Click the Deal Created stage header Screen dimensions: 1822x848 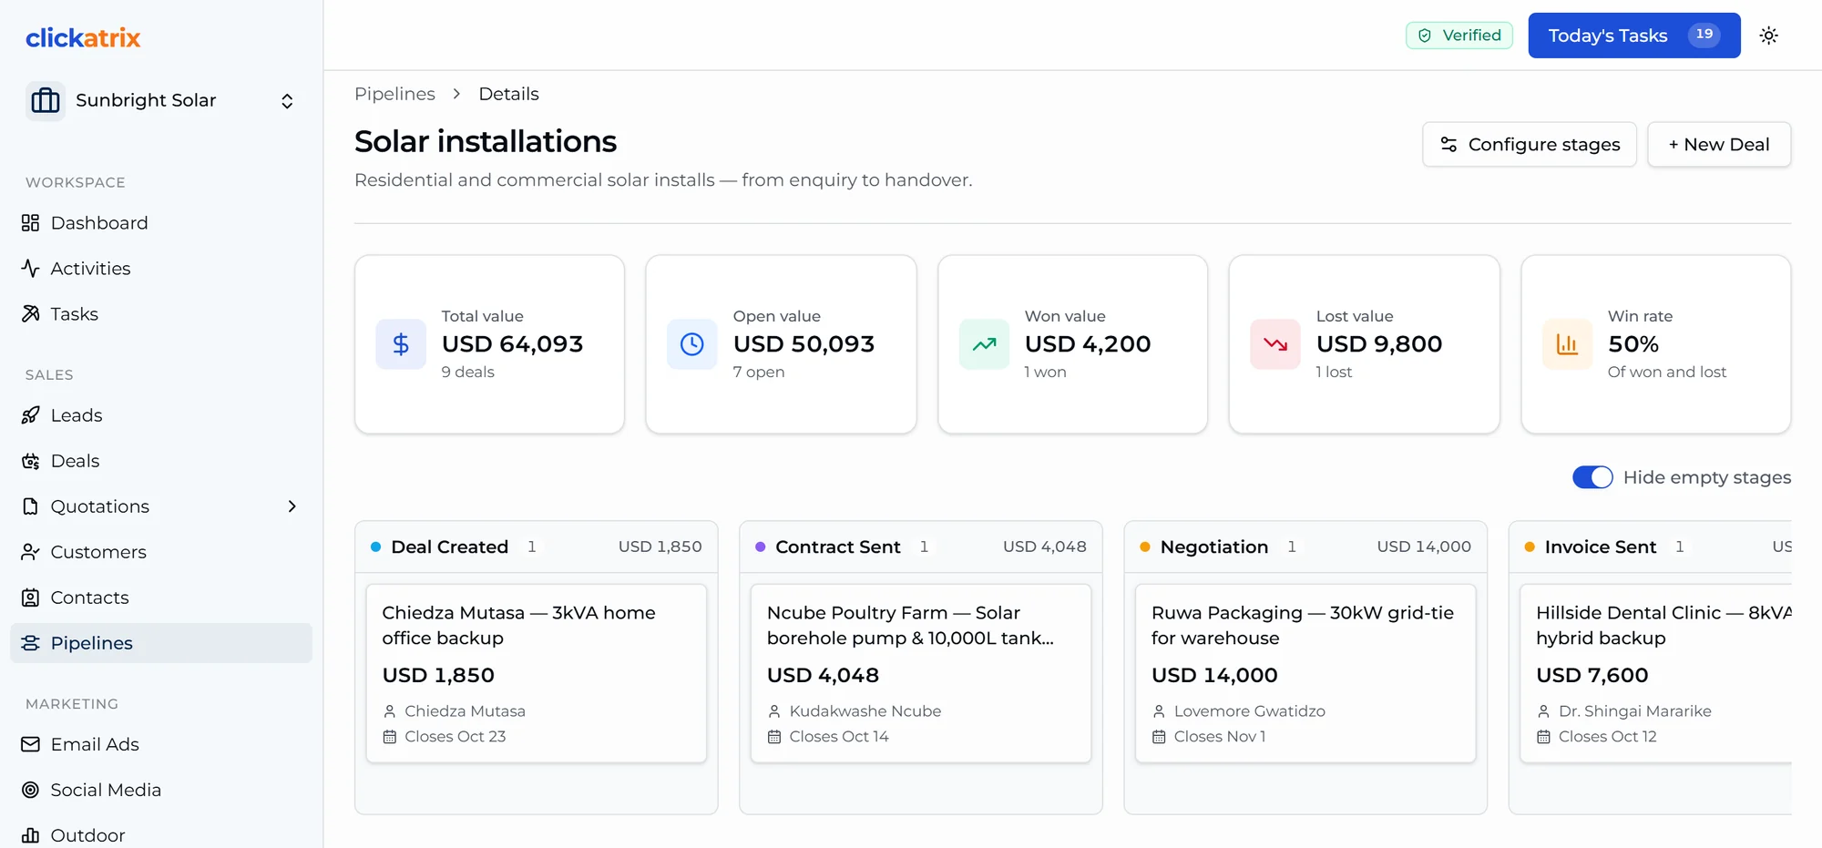pos(537,547)
